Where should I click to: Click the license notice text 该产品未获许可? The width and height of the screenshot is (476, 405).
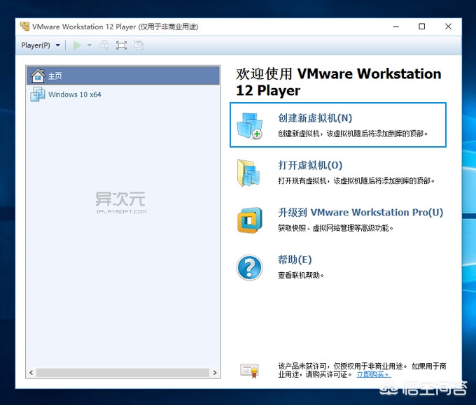pyautogui.click(x=362, y=370)
